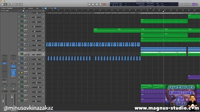
Task: Click the 120.0000 tempo value
Action: tap(150, 3)
